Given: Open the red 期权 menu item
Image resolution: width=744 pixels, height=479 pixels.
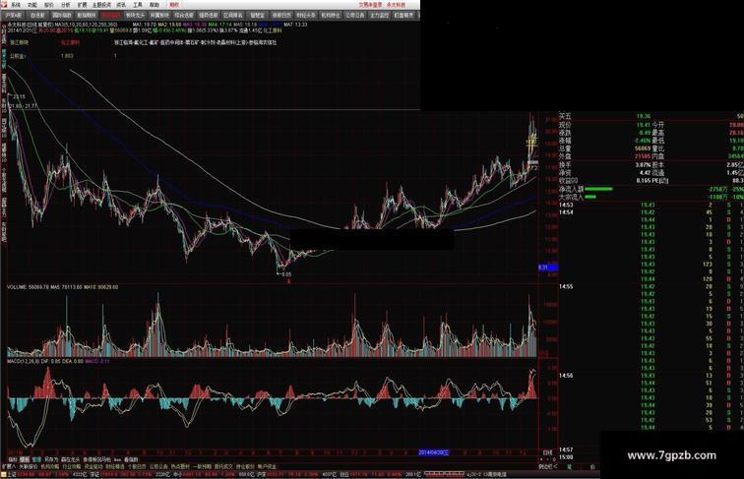Looking at the screenshot, I should click(x=174, y=5).
